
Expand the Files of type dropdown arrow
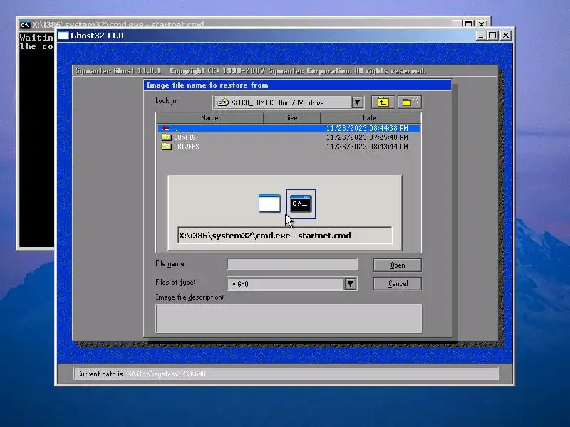tap(350, 283)
